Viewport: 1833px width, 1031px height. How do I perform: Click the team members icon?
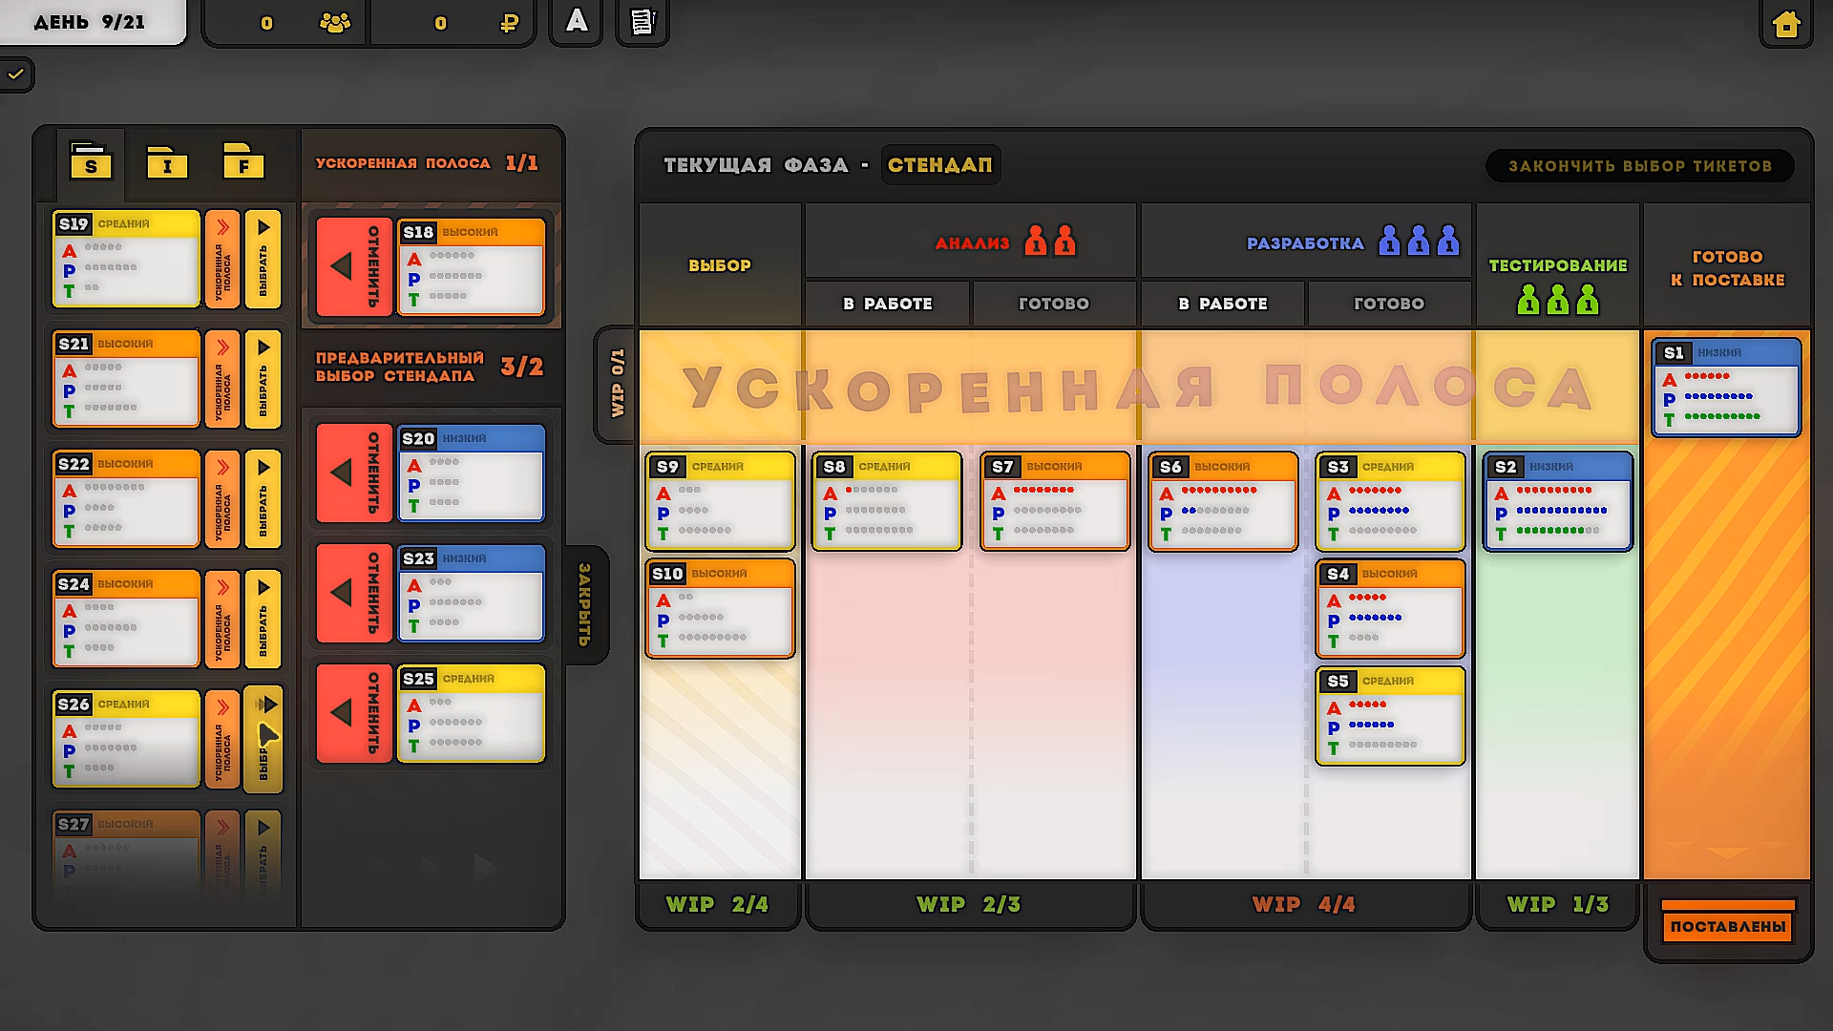click(x=334, y=23)
